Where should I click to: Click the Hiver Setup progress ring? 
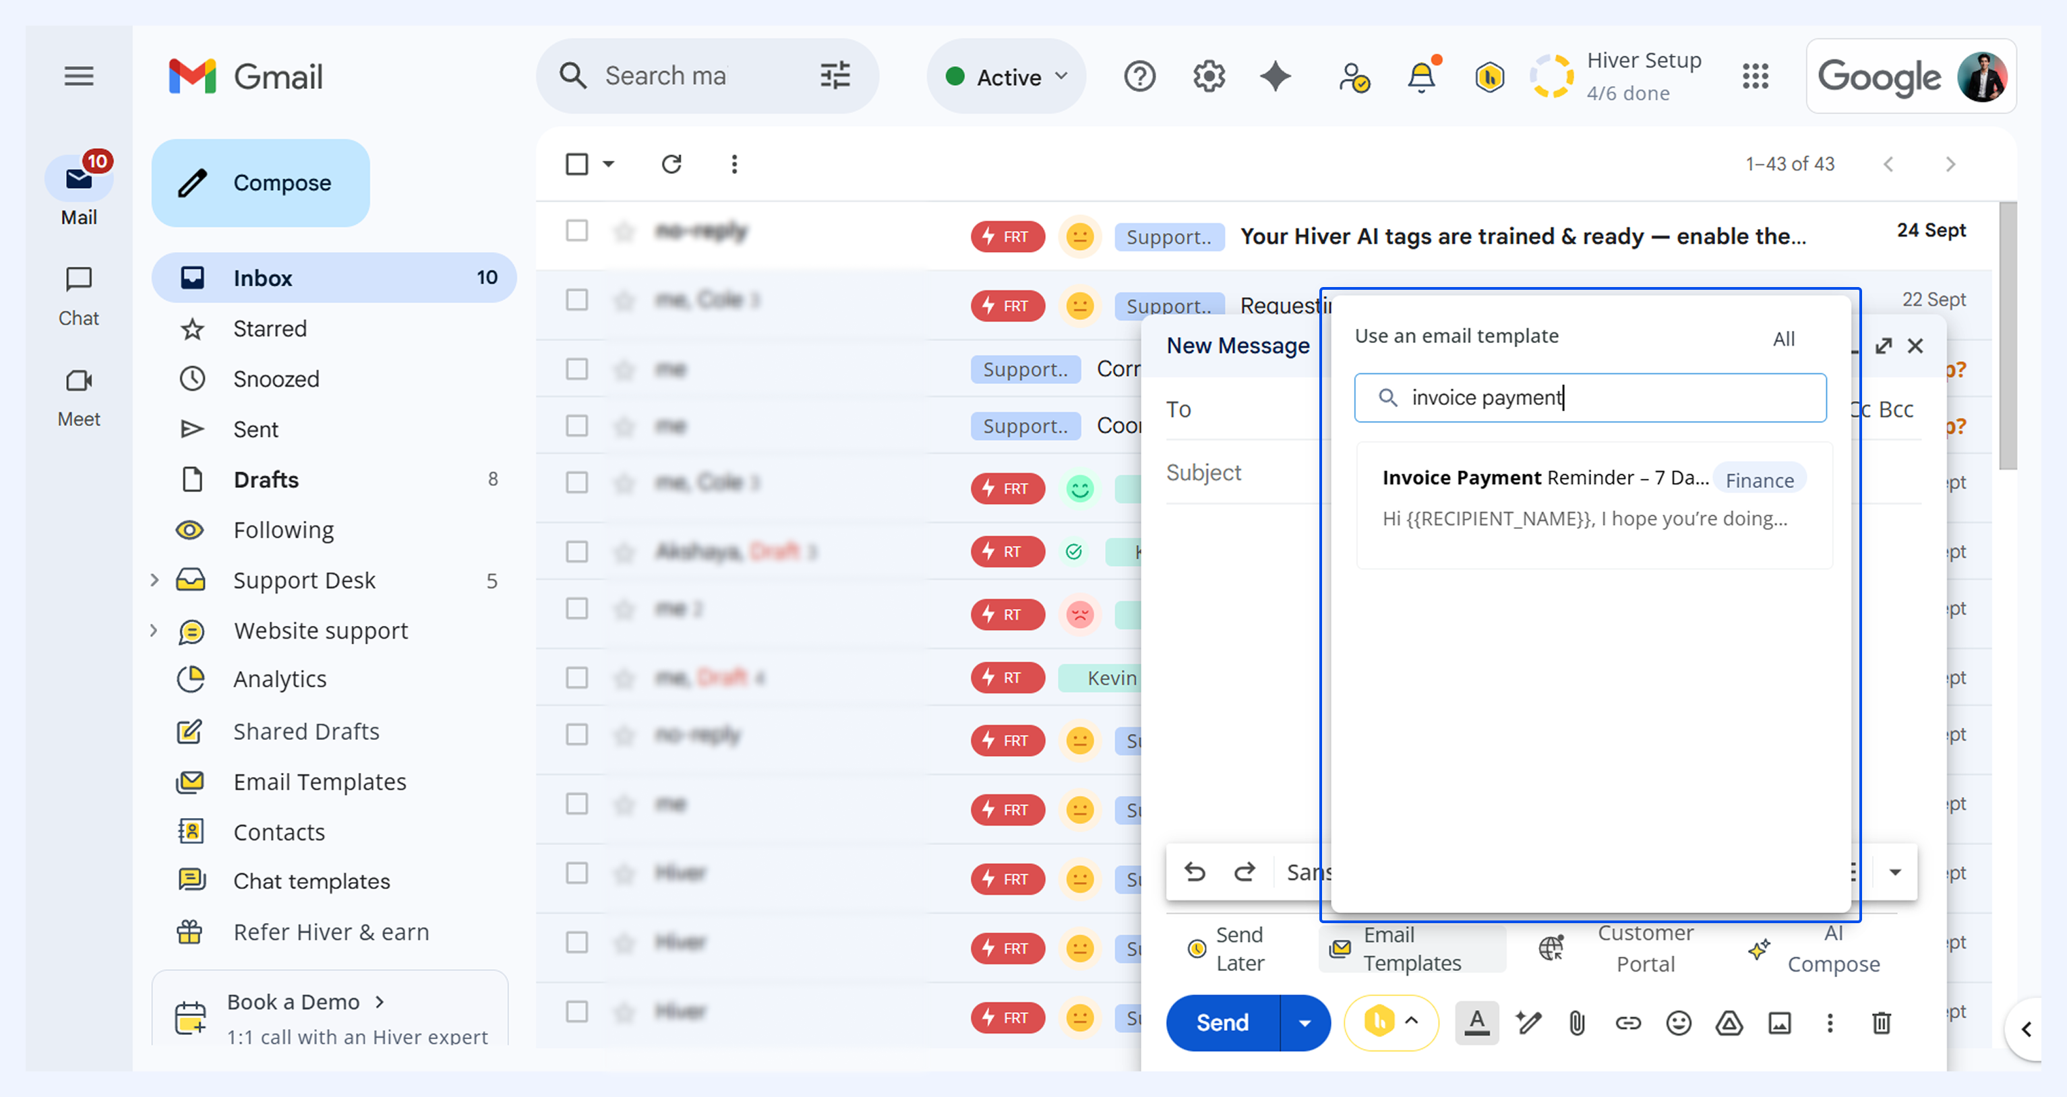[1551, 77]
